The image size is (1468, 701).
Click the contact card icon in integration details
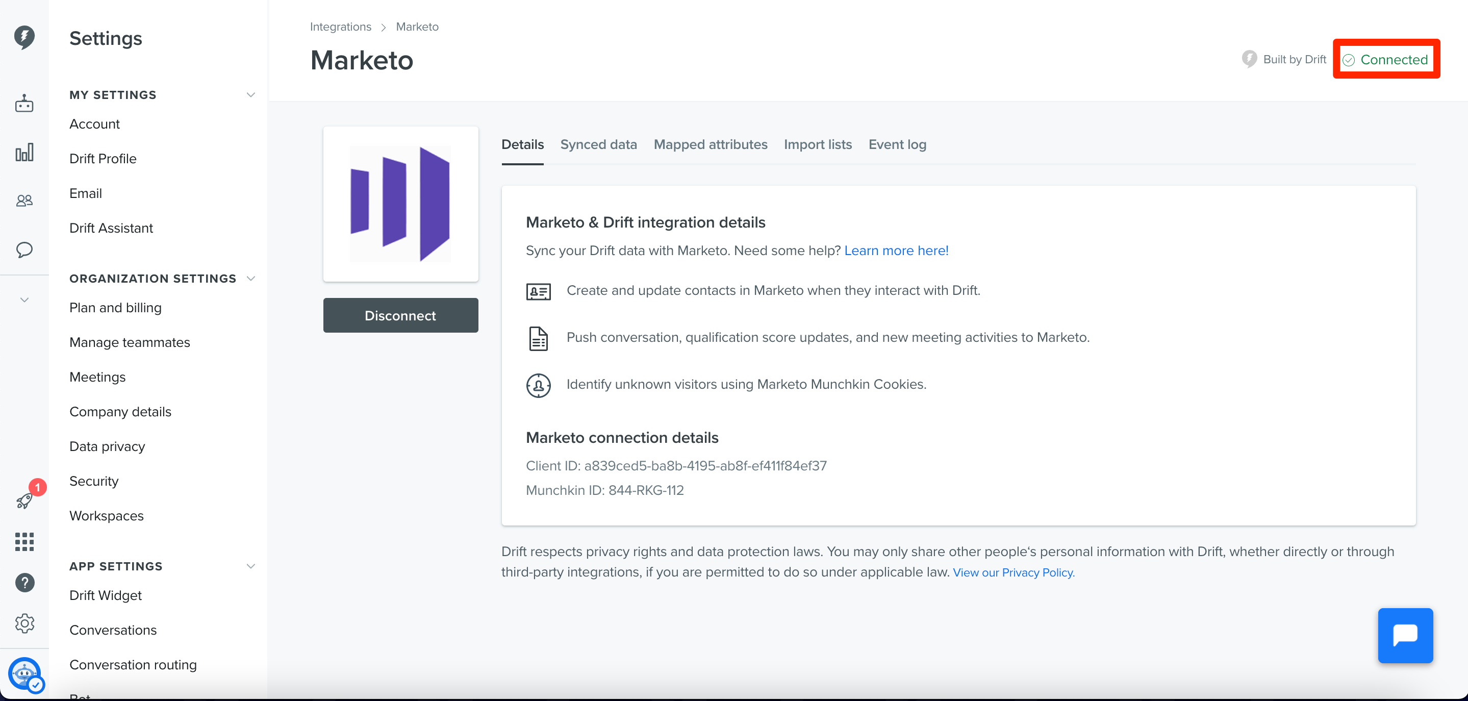click(538, 292)
